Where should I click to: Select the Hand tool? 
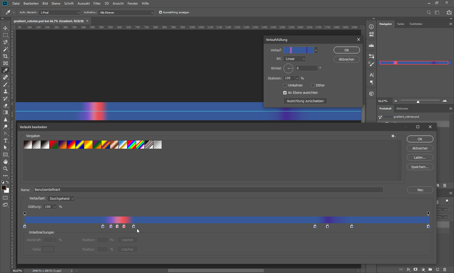click(x=5, y=162)
